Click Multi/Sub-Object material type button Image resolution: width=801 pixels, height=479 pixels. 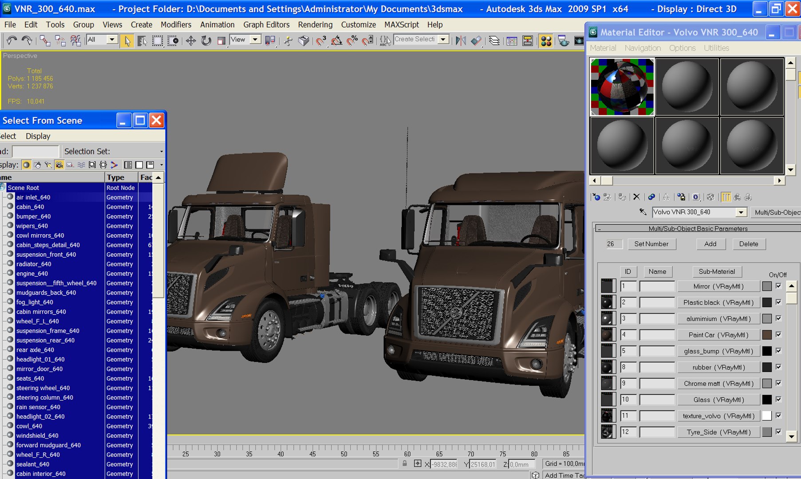pos(777,212)
